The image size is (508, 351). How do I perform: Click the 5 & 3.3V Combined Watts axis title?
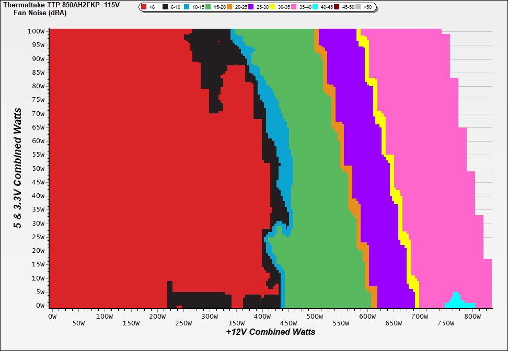click(x=18, y=168)
